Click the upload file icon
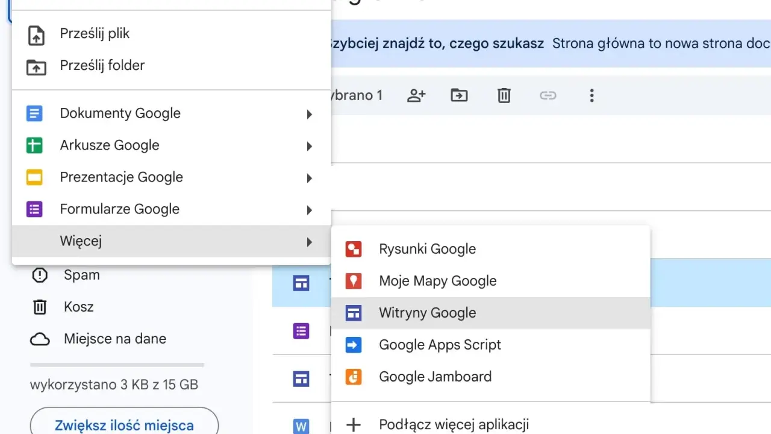 pyautogui.click(x=36, y=36)
